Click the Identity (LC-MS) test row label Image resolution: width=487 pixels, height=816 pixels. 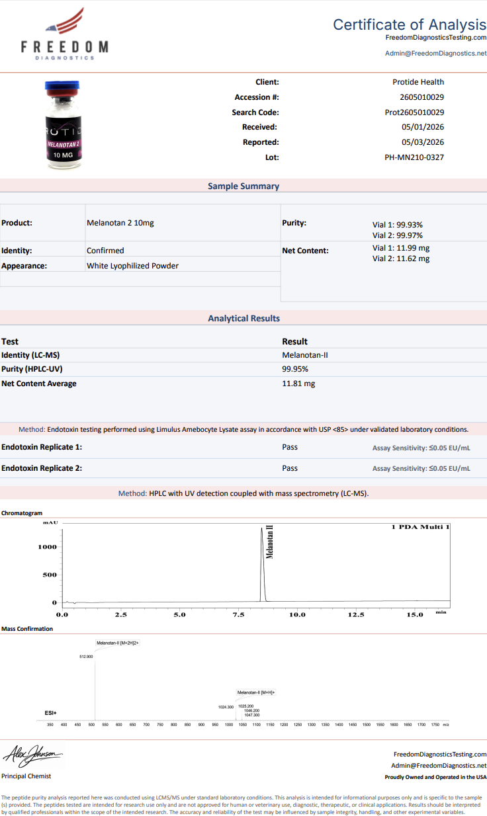[x=30, y=355]
